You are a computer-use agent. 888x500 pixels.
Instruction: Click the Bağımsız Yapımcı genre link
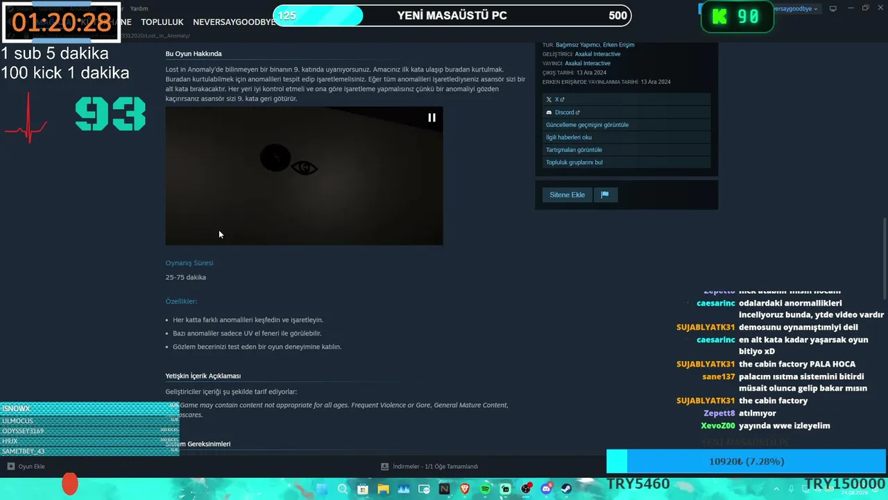click(x=578, y=45)
